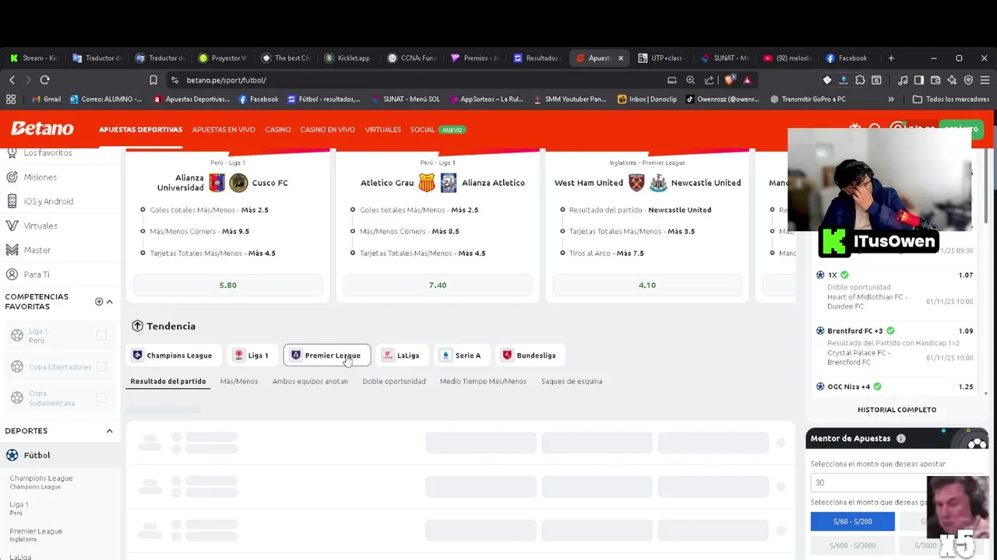997x560 pixels.
Task: Open browser extensions puzzle icon
Action: (860, 80)
